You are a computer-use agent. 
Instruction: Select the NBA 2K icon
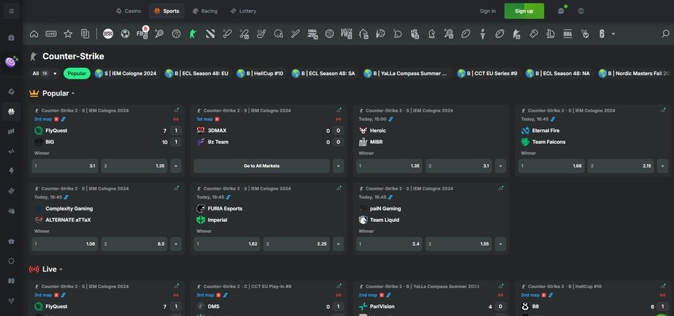(312, 34)
